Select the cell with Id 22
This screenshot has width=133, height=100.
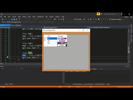click(x=52, y=41)
